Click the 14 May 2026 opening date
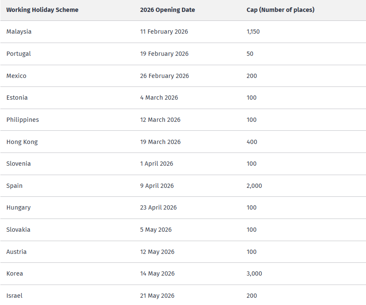The height and width of the screenshot is (305, 366). pos(157,273)
